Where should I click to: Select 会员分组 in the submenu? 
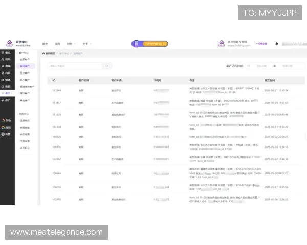tap(25, 128)
